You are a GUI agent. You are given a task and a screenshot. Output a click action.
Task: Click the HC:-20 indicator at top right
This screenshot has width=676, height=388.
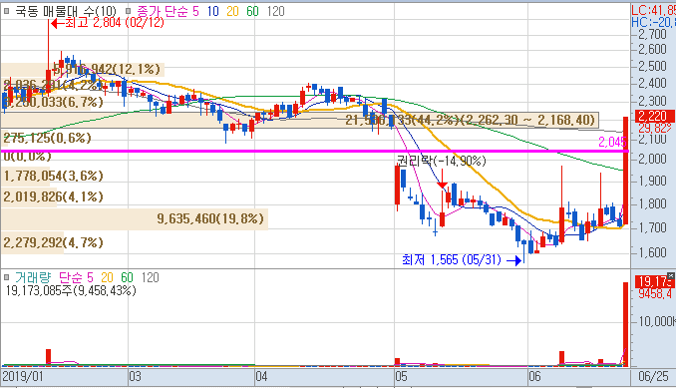tap(654, 22)
